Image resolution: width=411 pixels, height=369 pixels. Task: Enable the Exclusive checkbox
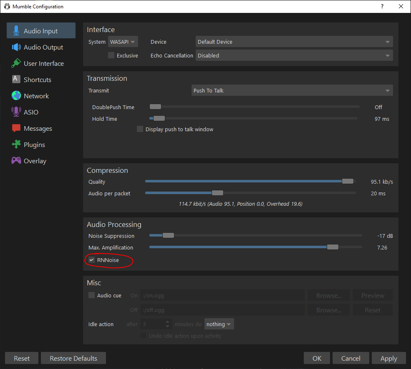tap(111, 55)
